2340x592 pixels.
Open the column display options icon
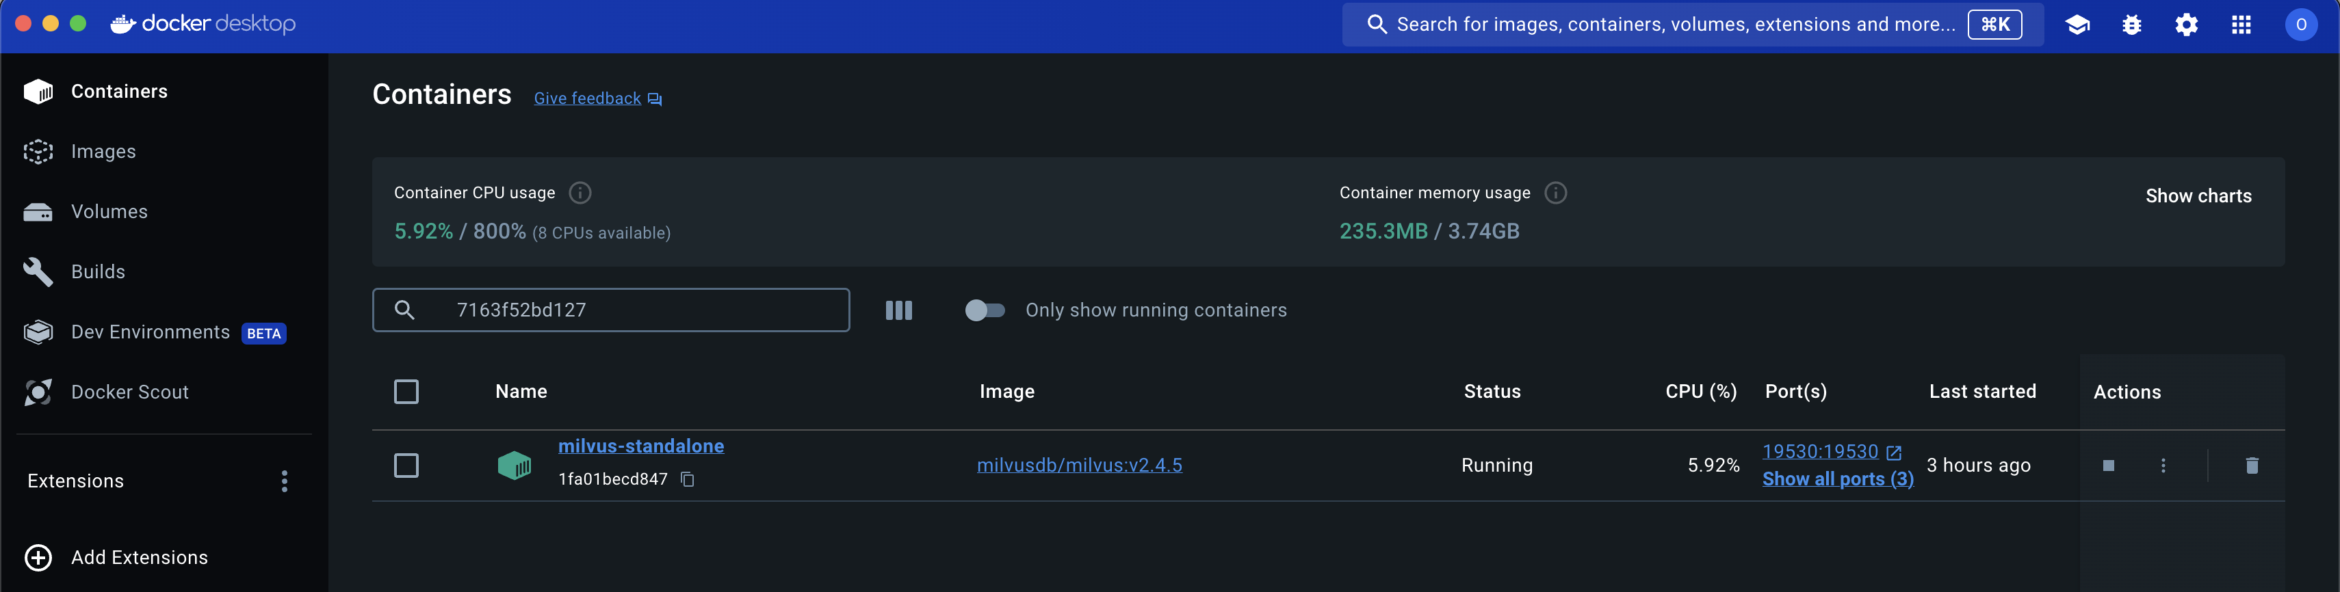click(898, 310)
